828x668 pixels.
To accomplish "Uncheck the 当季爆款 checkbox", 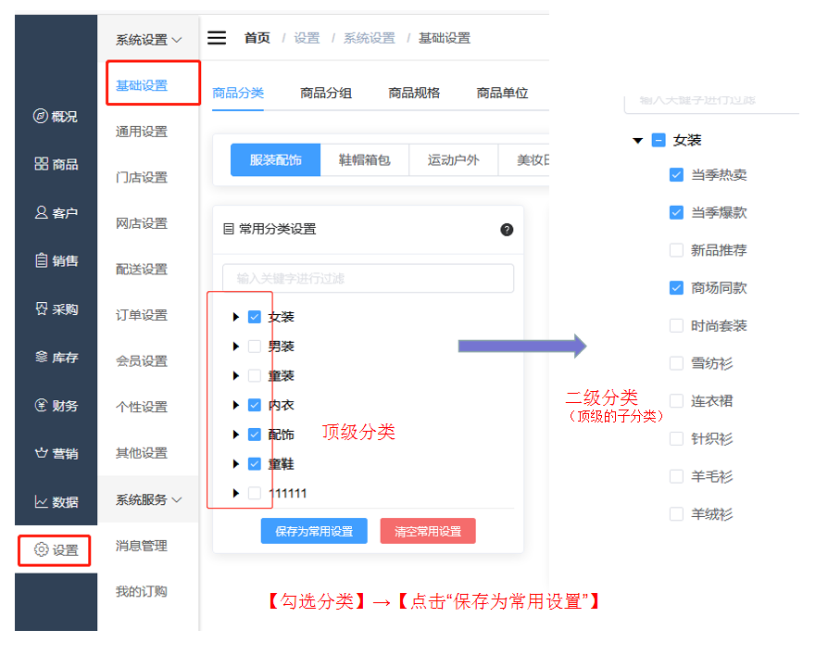I will (676, 213).
